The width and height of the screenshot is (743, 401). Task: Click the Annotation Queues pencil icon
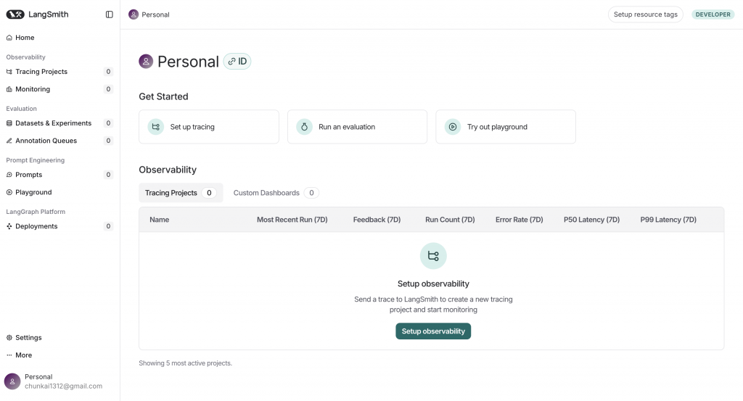click(9, 141)
